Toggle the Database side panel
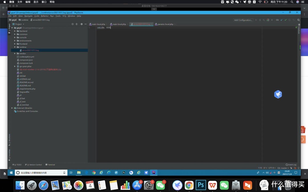The width and height of the screenshot is (308, 192). click(299, 29)
